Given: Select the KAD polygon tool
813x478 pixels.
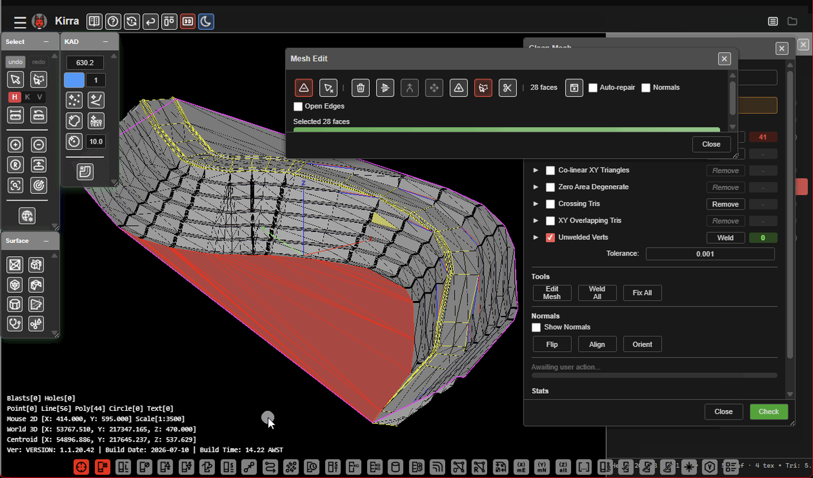Looking at the screenshot, I should pos(75,121).
